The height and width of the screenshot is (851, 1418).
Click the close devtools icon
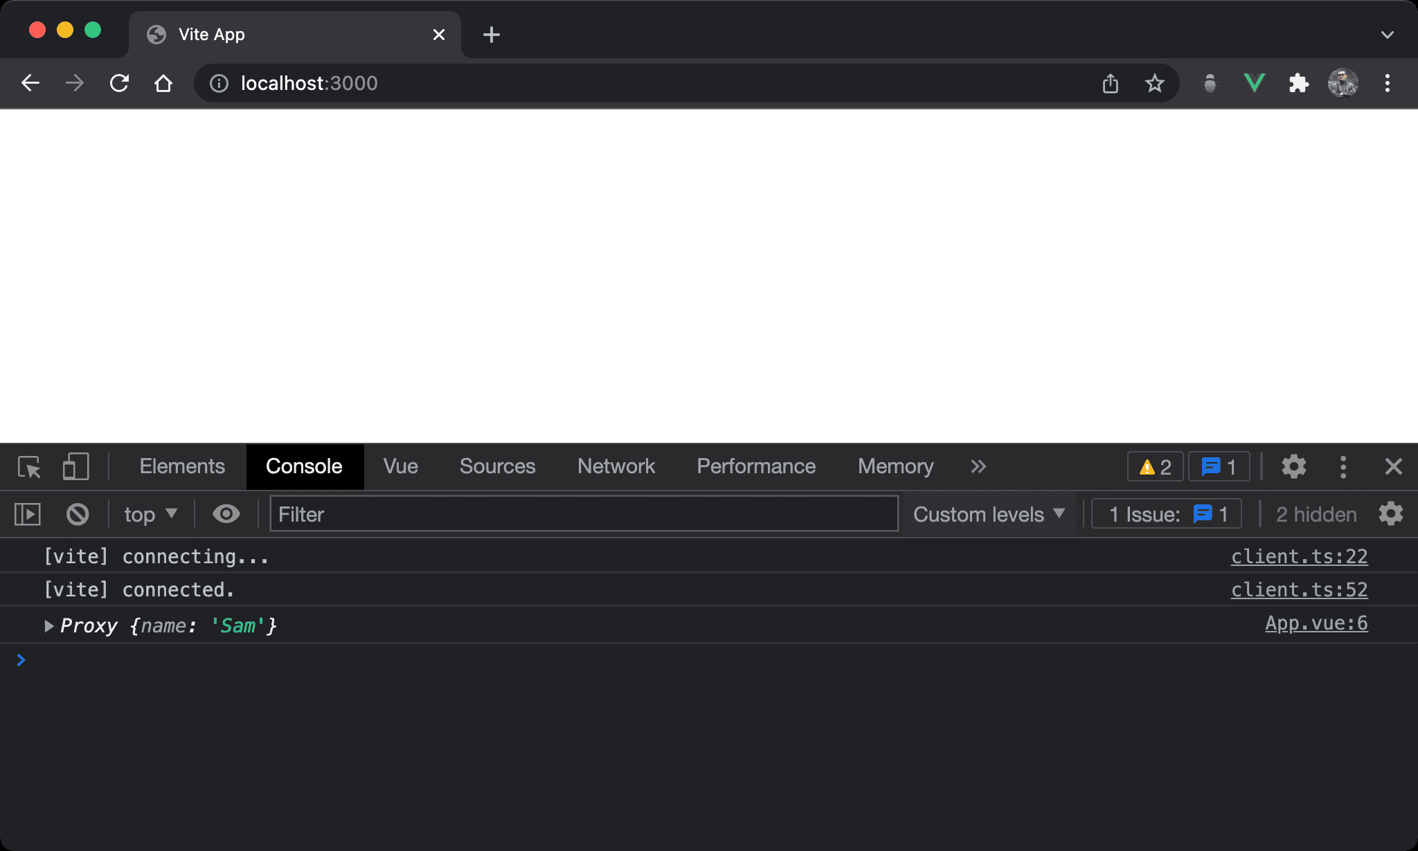1392,466
